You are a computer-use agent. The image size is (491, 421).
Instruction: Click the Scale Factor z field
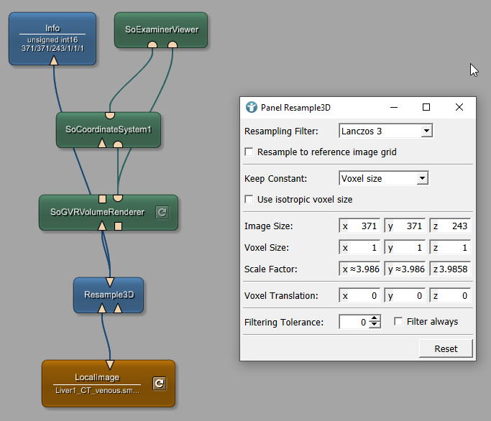tap(451, 270)
